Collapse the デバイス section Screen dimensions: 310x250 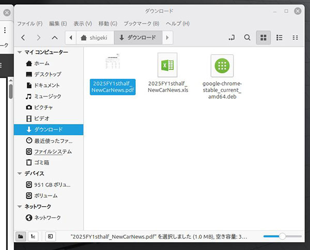pyautogui.click(x=20, y=174)
